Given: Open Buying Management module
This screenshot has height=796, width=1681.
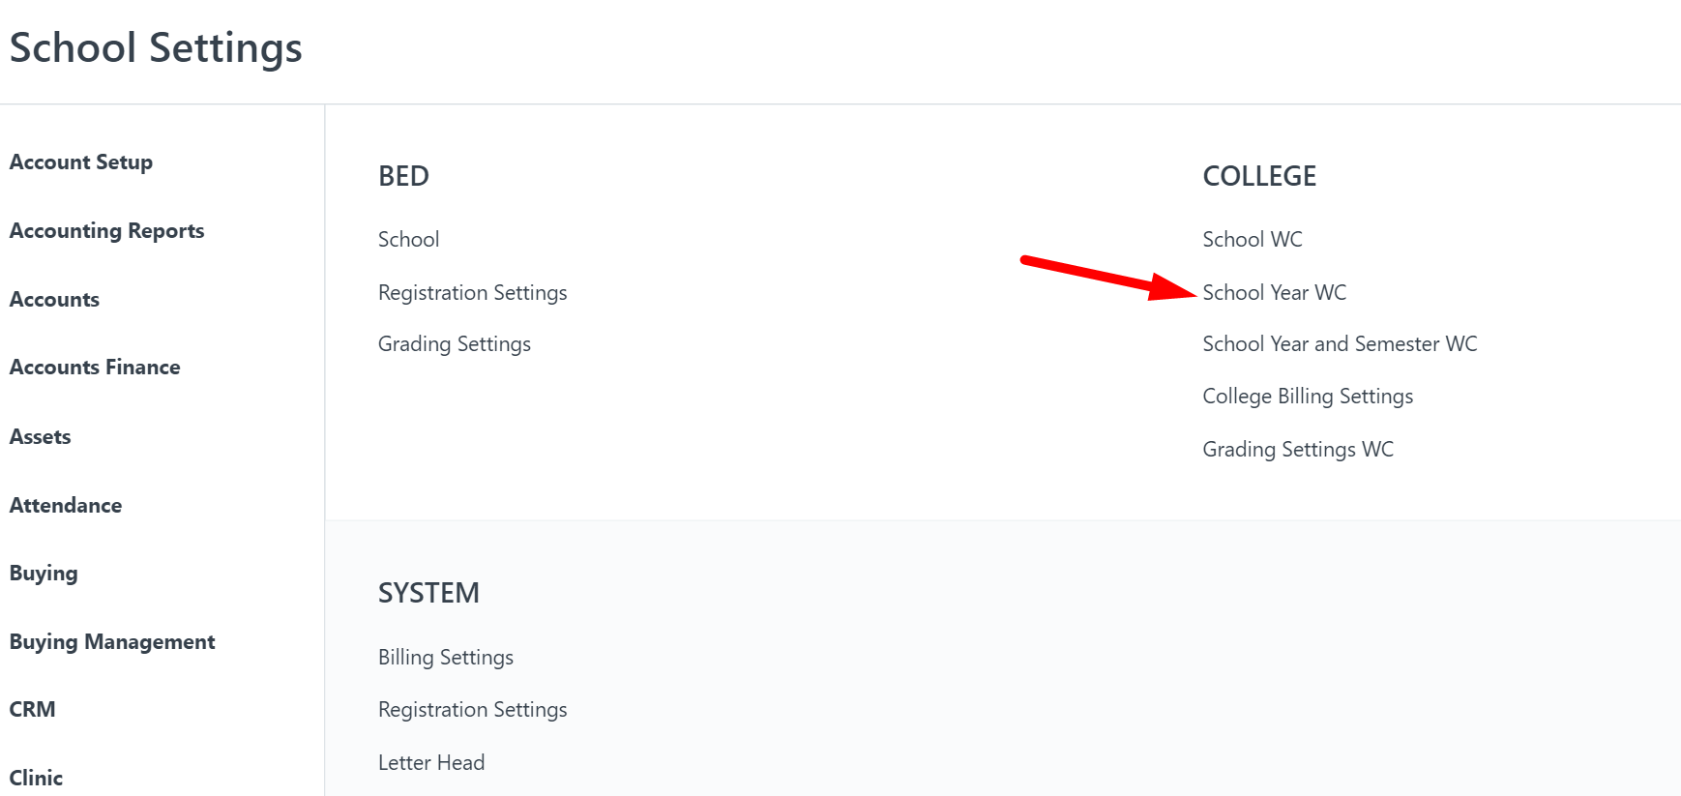Looking at the screenshot, I should point(112,642).
